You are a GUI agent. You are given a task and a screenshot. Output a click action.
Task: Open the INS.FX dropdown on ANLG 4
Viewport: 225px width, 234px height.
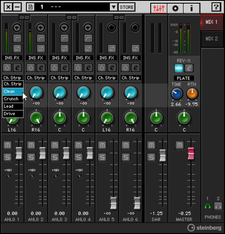[83, 58]
